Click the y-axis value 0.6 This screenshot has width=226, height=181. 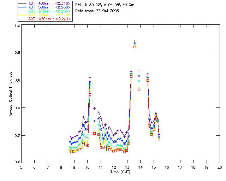click(x=17, y=80)
